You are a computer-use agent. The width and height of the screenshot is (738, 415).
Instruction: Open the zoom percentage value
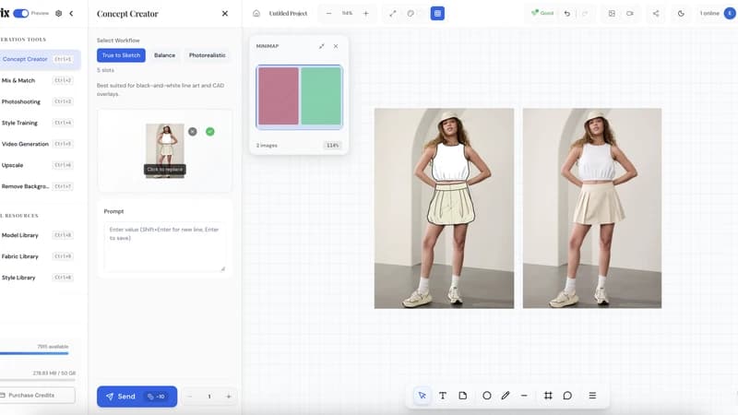point(347,13)
